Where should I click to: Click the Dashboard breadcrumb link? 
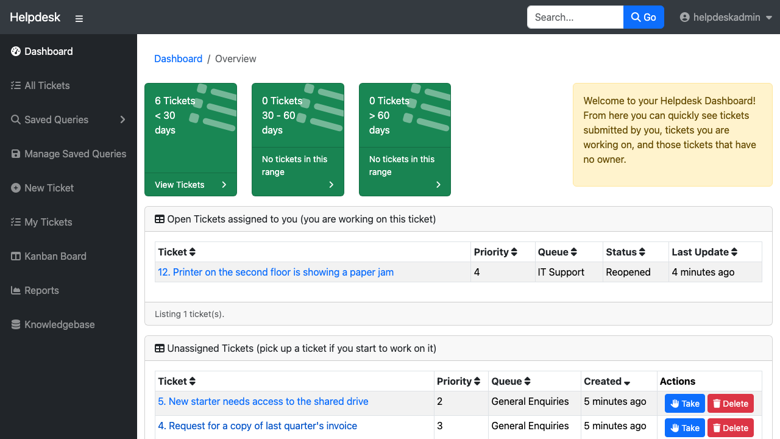coord(178,59)
